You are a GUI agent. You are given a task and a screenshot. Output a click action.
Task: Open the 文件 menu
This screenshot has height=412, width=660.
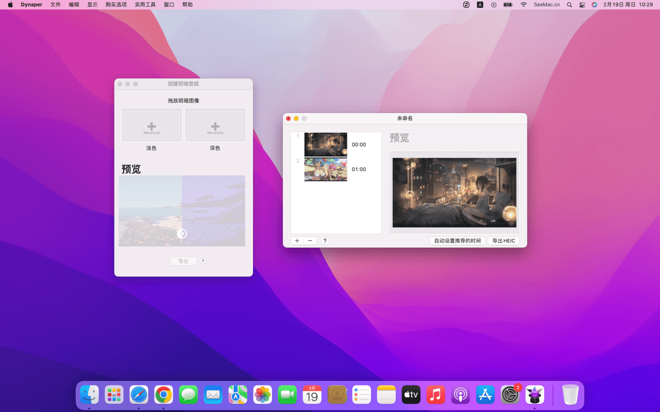point(55,5)
